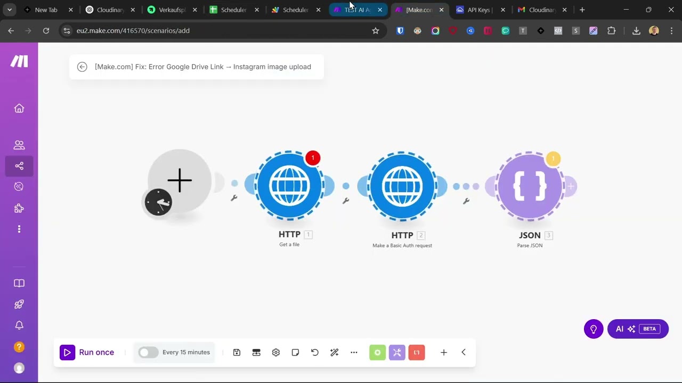Click the Run once button
The image size is (682, 383).
[87, 352]
